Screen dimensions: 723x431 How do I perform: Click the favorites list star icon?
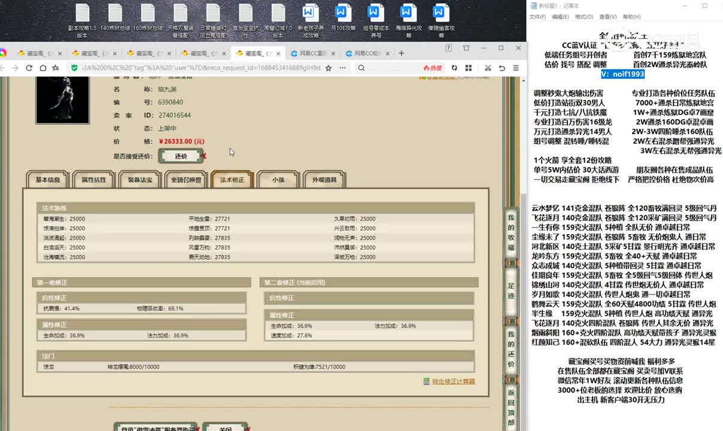(x=56, y=68)
